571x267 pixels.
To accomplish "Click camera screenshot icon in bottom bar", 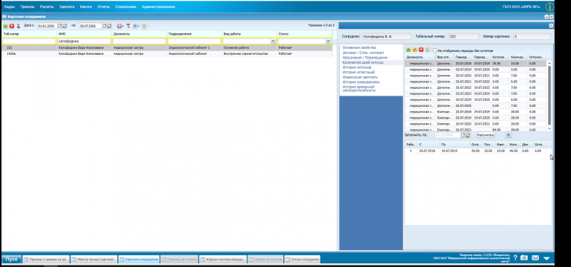I will [523, 258].
